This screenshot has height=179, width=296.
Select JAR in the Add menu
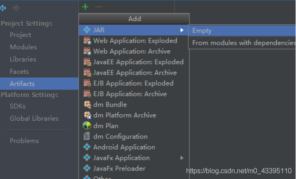[134, 30]
